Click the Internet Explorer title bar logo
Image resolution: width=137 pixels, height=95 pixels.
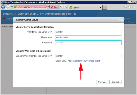2,2
